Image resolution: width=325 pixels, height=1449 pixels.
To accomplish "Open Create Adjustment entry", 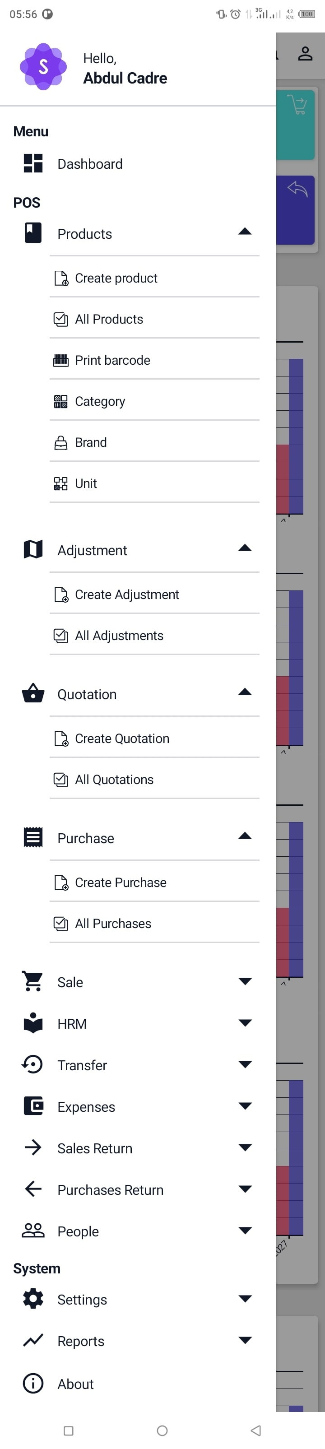I will [x=127, y=594].
